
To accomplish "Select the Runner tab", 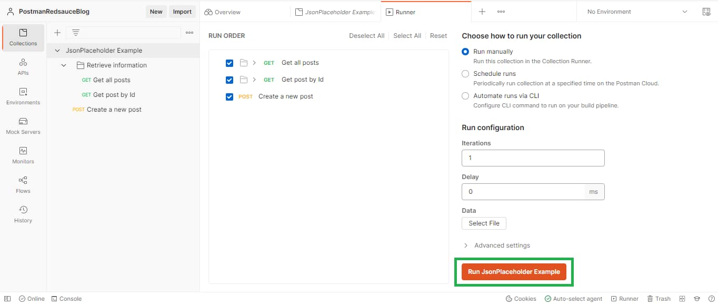I will click(x=426, y=12).
